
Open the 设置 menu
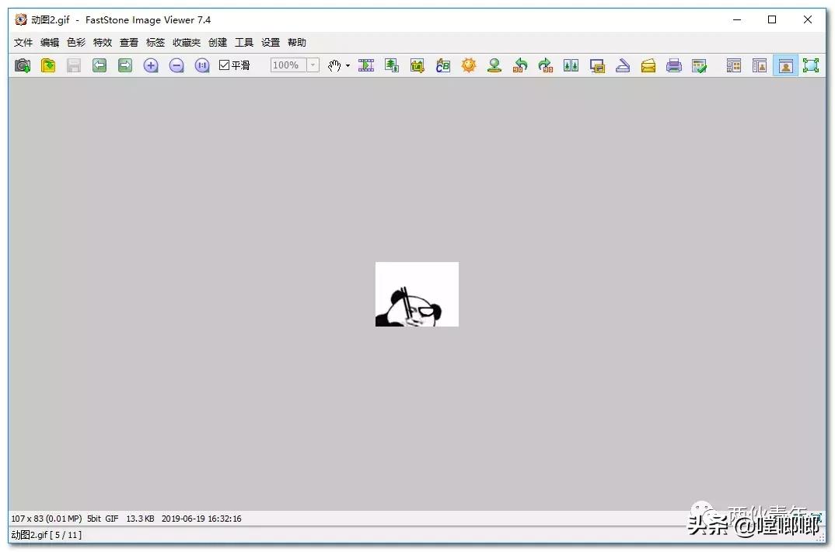pos(271,43)
